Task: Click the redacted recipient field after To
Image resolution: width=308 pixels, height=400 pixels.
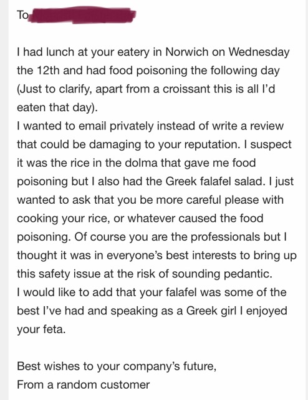Action: tap(82, 15)
